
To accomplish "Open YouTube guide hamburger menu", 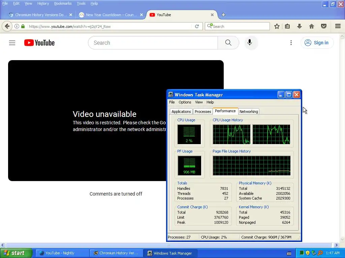I will click(12, 43).
